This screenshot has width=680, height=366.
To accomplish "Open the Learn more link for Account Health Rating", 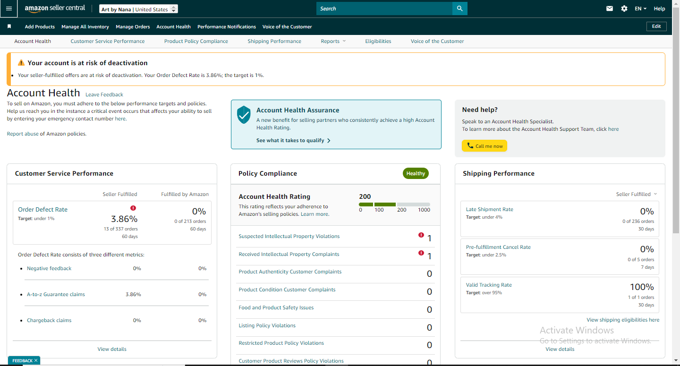I will click(x=315, y=214).
